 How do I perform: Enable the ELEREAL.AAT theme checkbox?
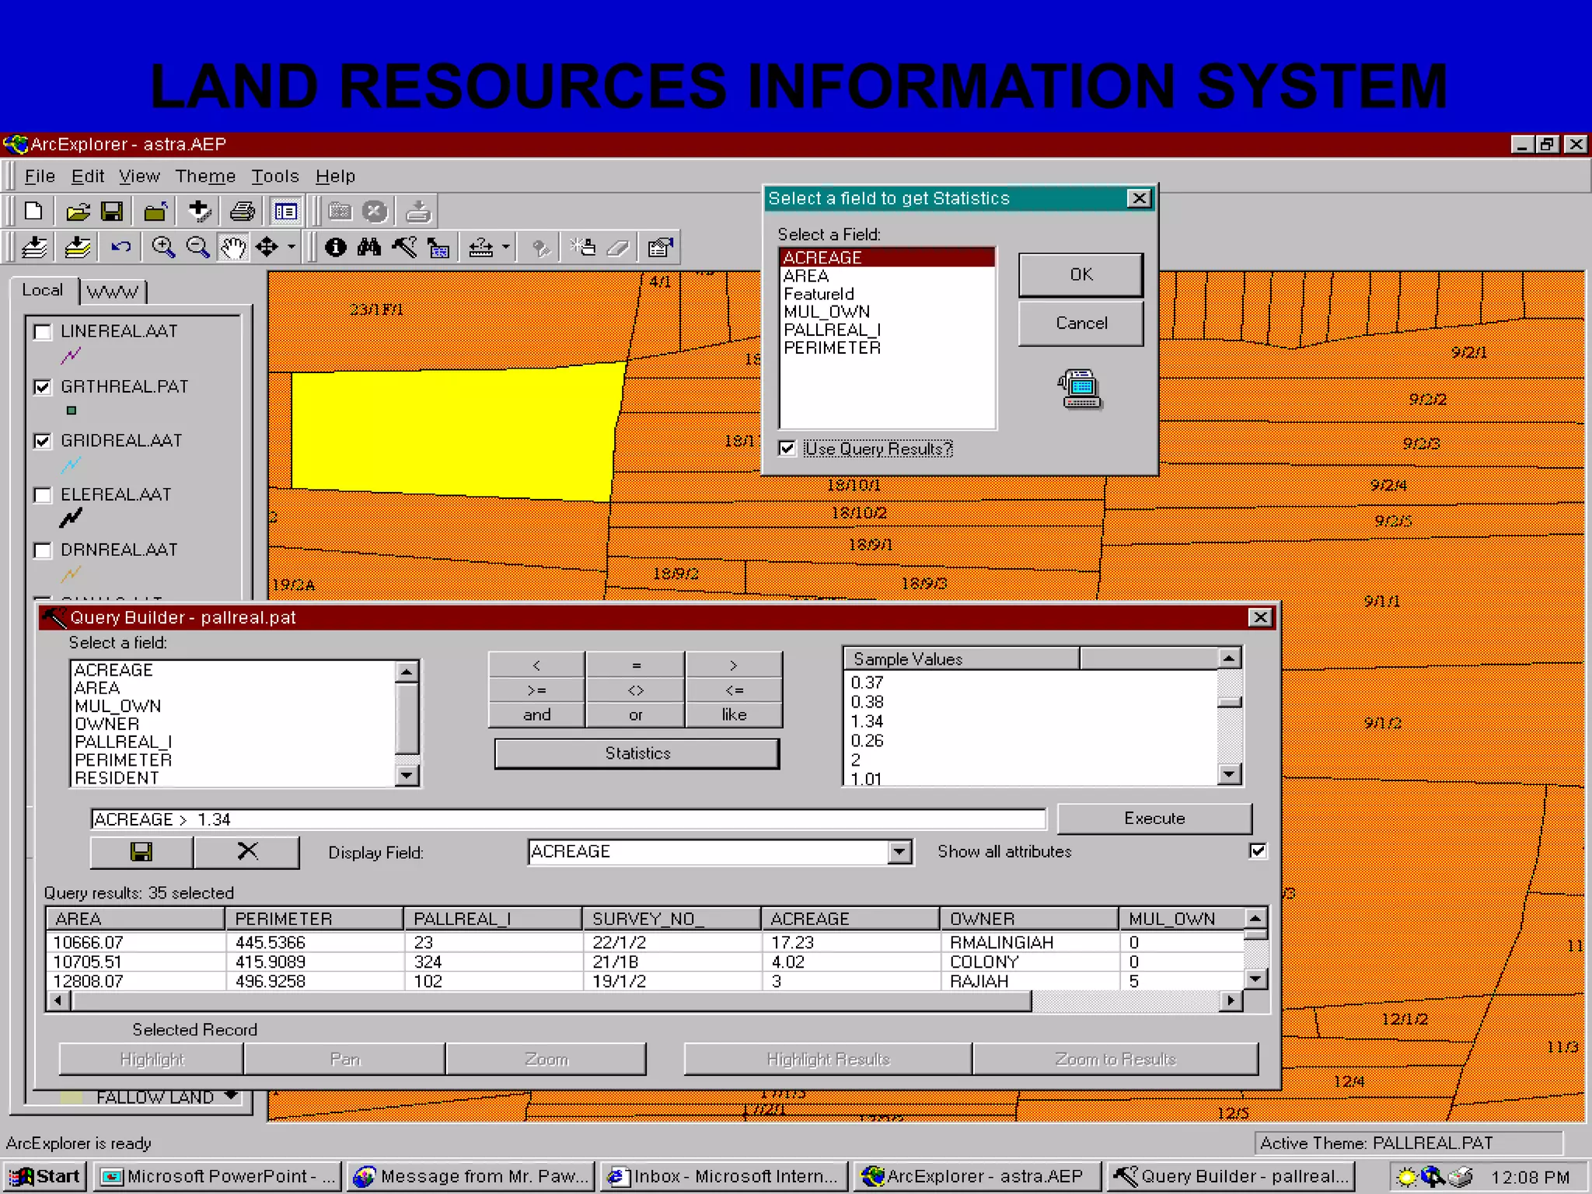(x=43, y=495)
